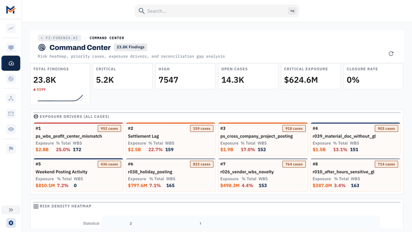Focus the Search input field
Viewport: 412px width, 232px height.
tap(217, 11)
